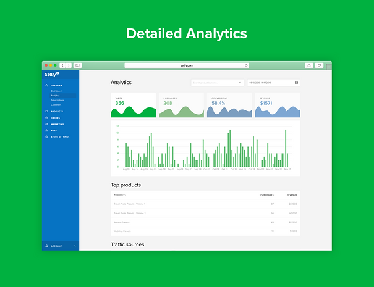Image resolution: width=374 pixels, height=287 pixels.
Task: Click the Autumn Presets product row
Action: click(205, 222)
